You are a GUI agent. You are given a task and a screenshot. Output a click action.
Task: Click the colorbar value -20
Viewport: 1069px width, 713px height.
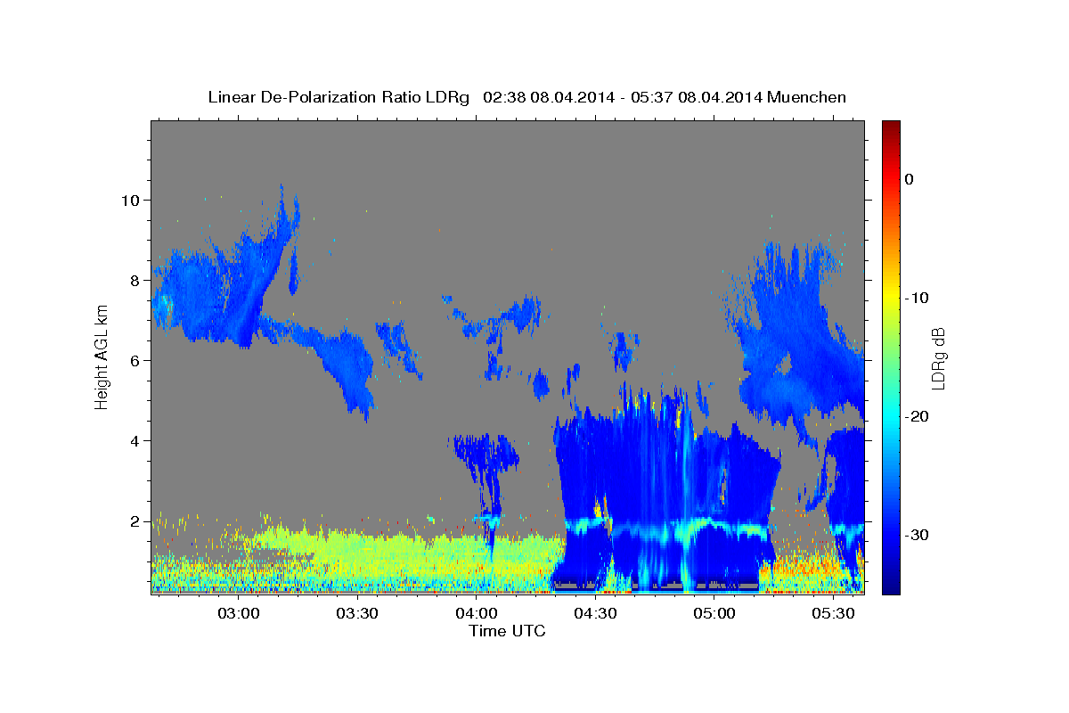pyautogui.click(x=918, y=416)
